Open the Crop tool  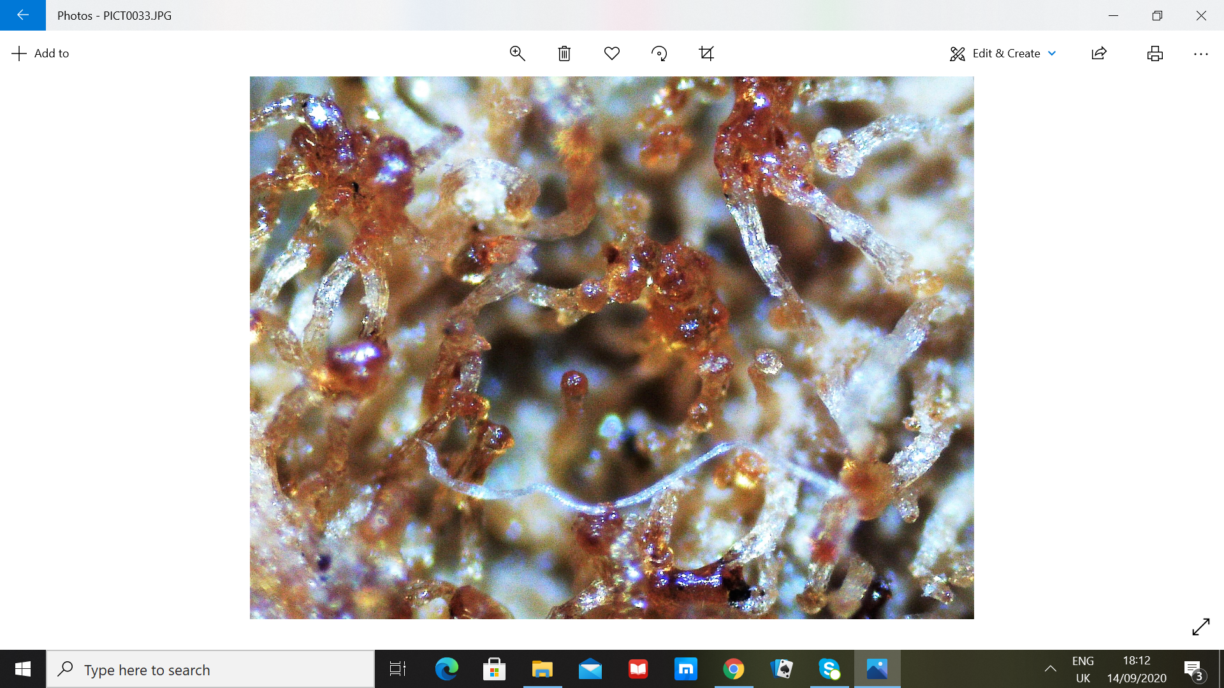coord(706,54)
